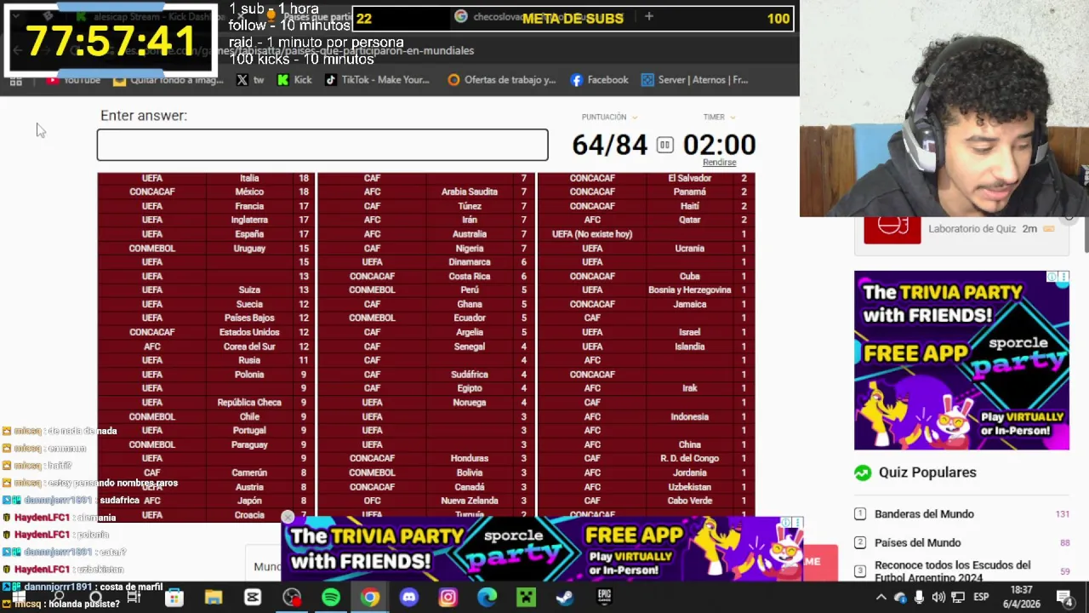The image size is (1089, 613).
Task: Click the 'Corea del Sur' cell
Action: tap(249, 347)
